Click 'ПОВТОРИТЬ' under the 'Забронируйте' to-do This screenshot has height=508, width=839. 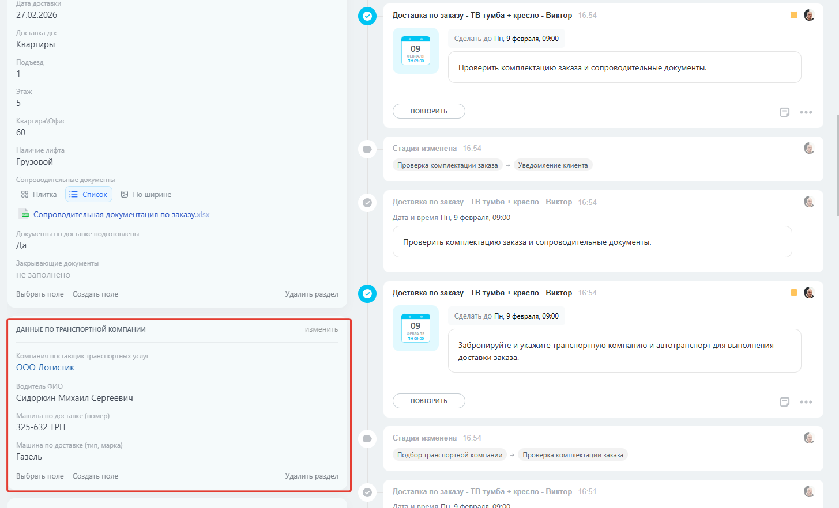coord(429,401)
